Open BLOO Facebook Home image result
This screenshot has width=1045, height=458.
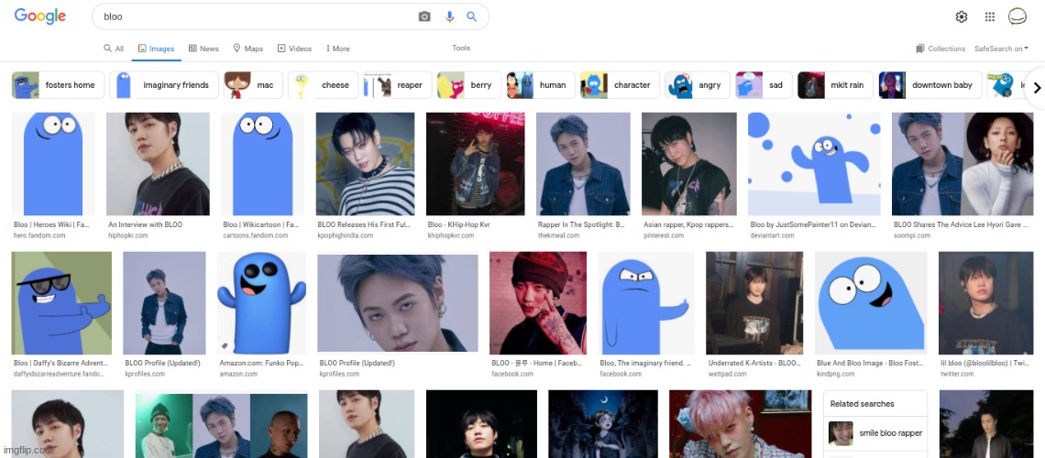(538, 303)
